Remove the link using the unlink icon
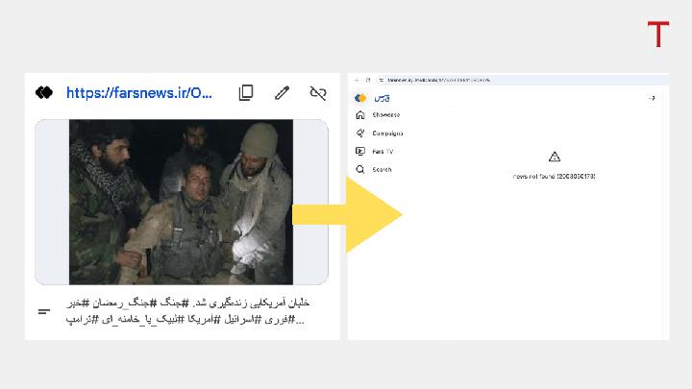The width and height of the screenshot is (692, 389). point(317,93)
